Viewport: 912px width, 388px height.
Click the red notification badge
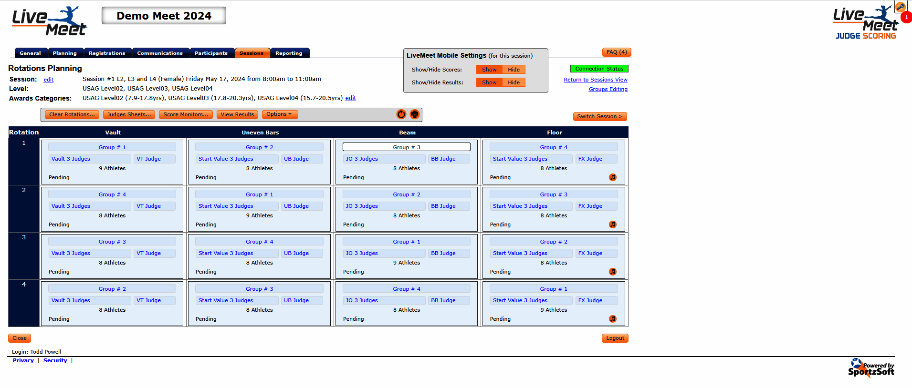point(906,17)
